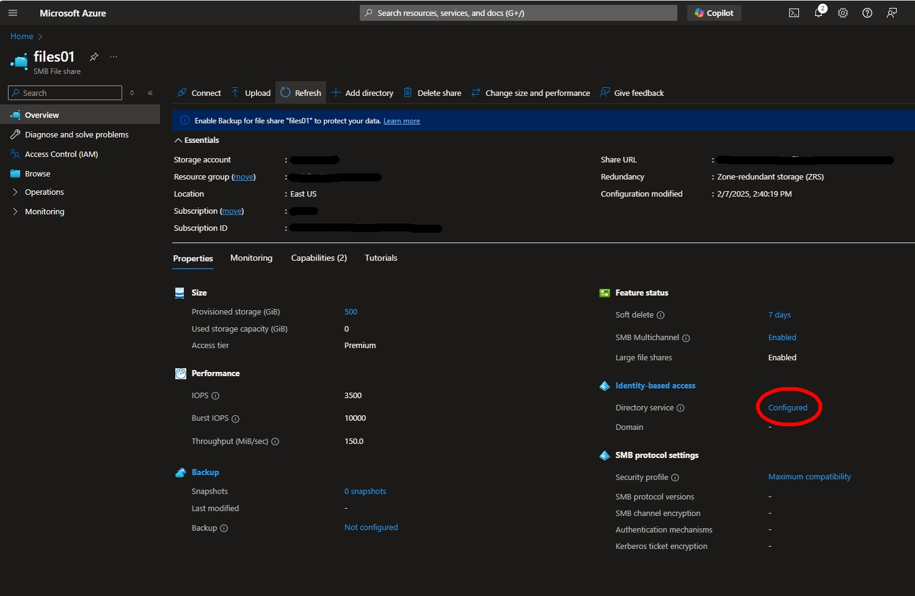Screen dimensions: 915x596
Task: Launch Copilot assistant
Action: pos(714,13)
